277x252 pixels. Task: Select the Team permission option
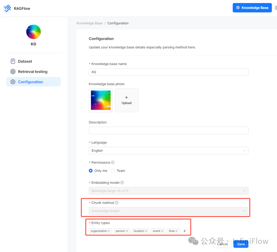point(113,171)
